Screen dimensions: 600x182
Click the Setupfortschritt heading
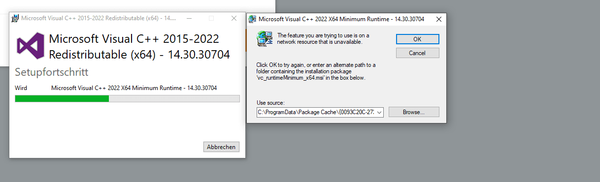52,72
